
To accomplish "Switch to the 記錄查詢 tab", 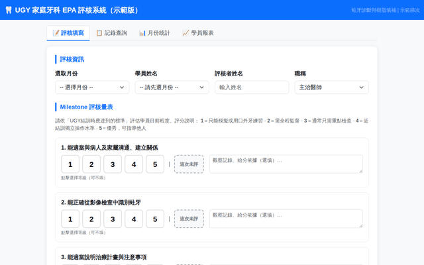I will [112, 33].
